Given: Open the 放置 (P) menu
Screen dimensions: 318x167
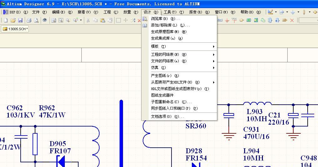Looking at the screenshot, I should [131, 12].
